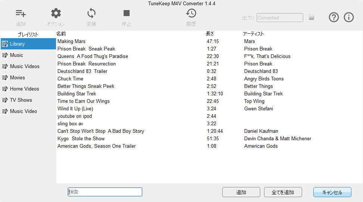This screenshot has width=363, height=202.
Task: Click the playlist icon beside Home Videos
Action: pyautogui.click(x=5, y=89)
